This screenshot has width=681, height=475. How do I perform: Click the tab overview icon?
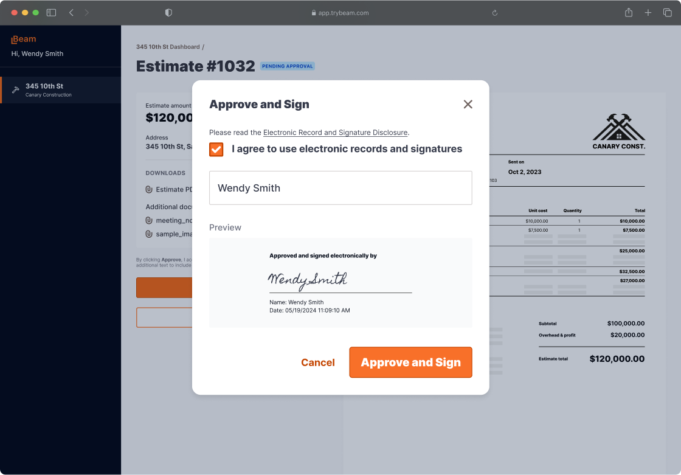[x=668, y=12]
